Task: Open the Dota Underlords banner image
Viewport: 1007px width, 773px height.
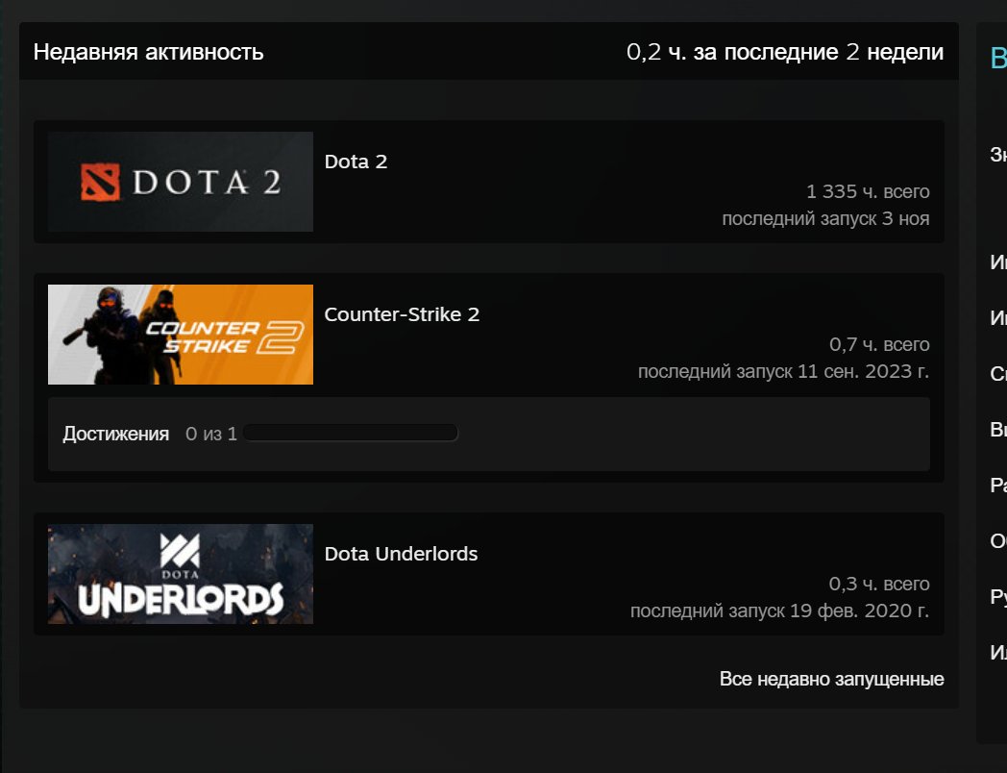Action: [181, 574]
